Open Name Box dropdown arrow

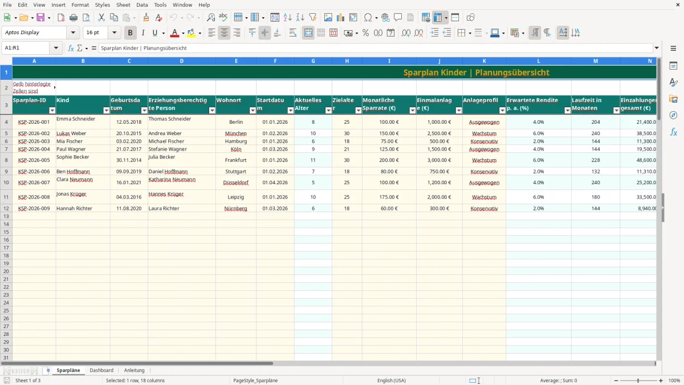[56, 48]
